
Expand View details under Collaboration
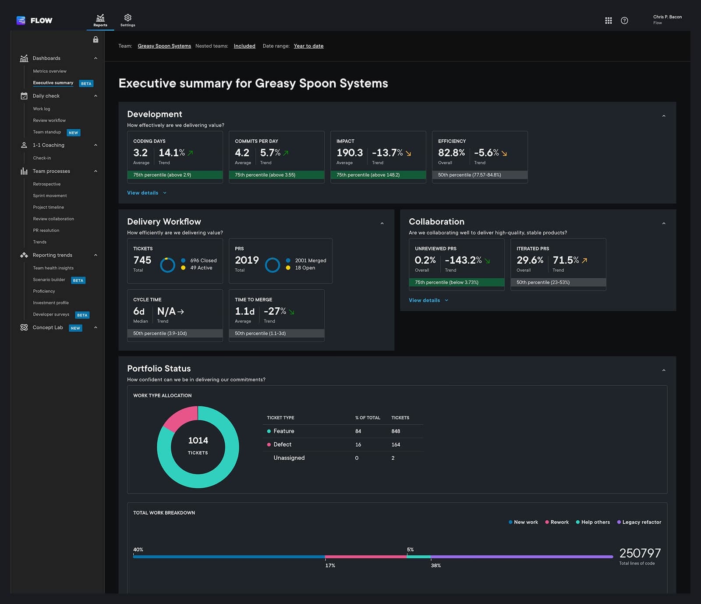428,300
